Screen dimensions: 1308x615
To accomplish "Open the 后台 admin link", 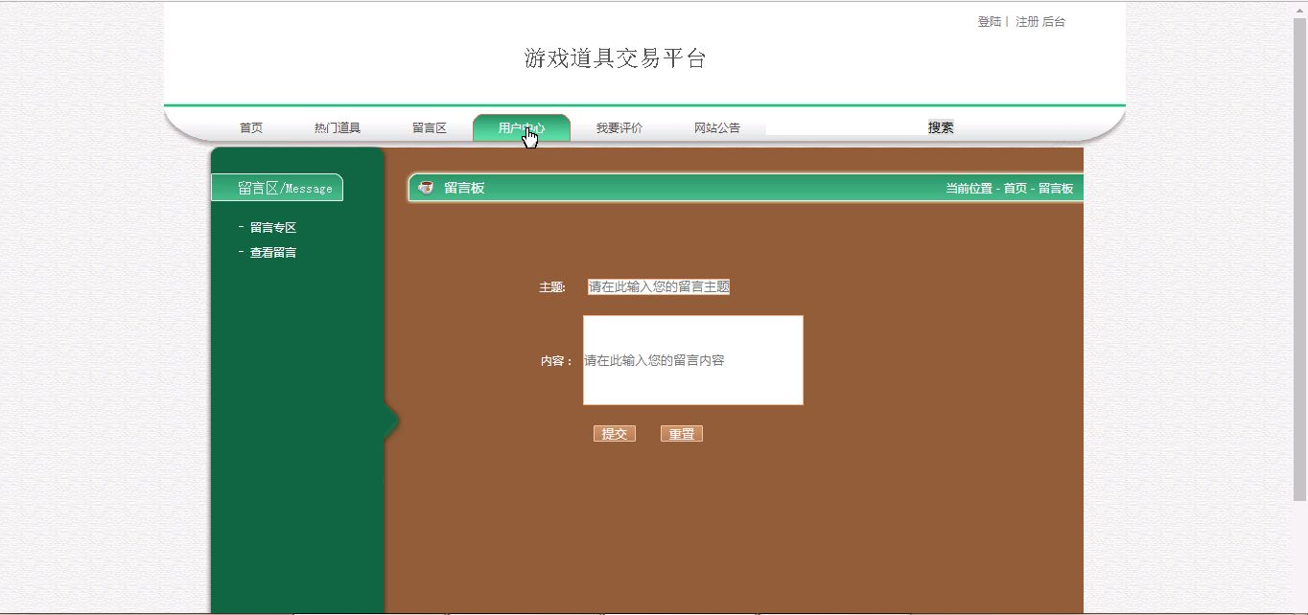I will click(1054, 21).
